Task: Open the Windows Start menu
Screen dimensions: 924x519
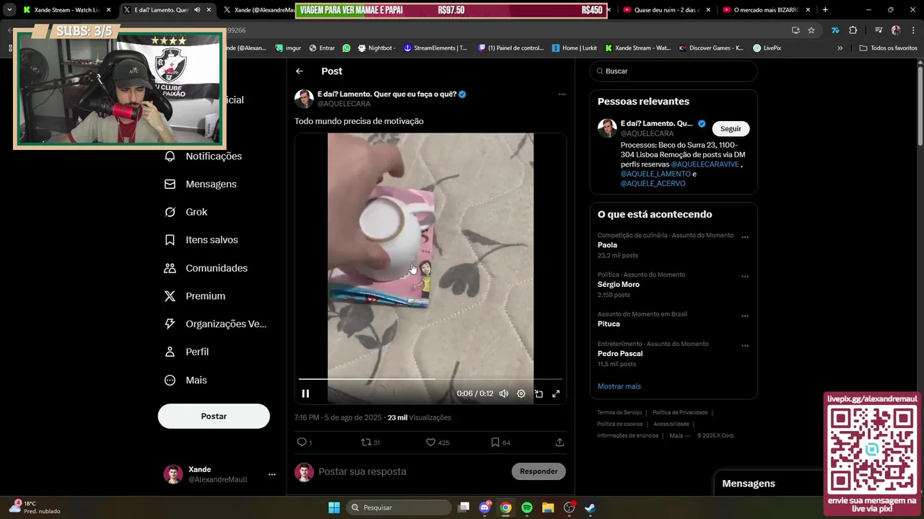Action: tap(334, 507)
